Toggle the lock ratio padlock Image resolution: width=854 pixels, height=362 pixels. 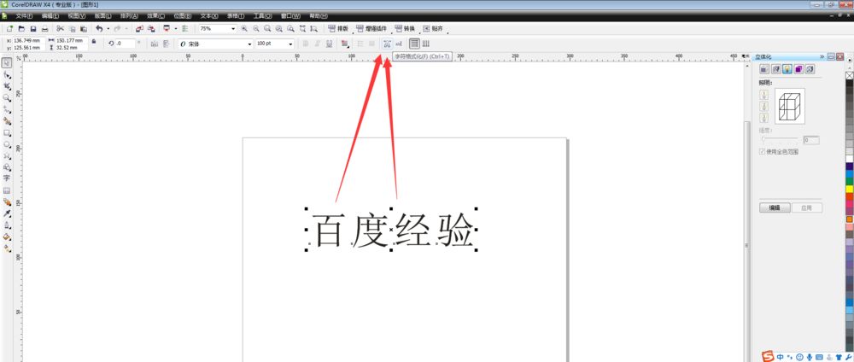[94, 41]
